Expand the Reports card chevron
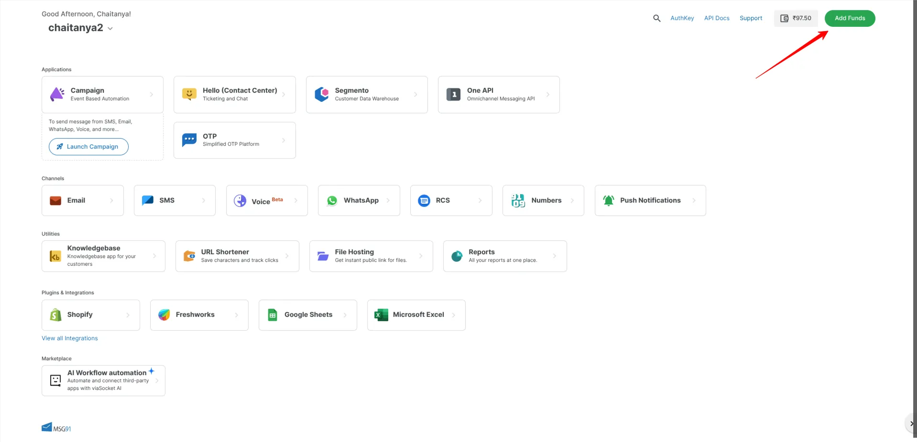This screenshot has height=442, width=917. [x=555, y=256]
